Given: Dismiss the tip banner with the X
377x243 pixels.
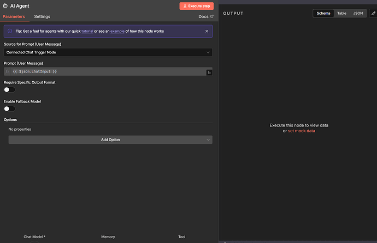Looking at the screenshot, I should tap(207, 31).
